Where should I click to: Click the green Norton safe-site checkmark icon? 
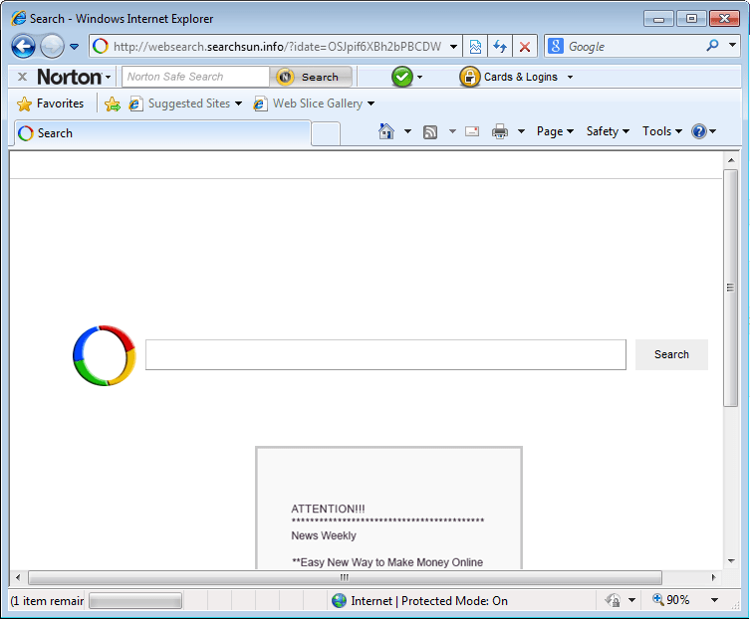(x=401, y=77)
